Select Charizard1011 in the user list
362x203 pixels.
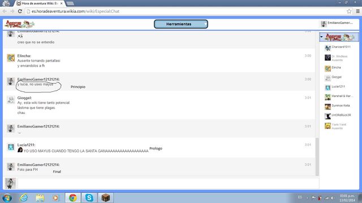pos(341,47)
